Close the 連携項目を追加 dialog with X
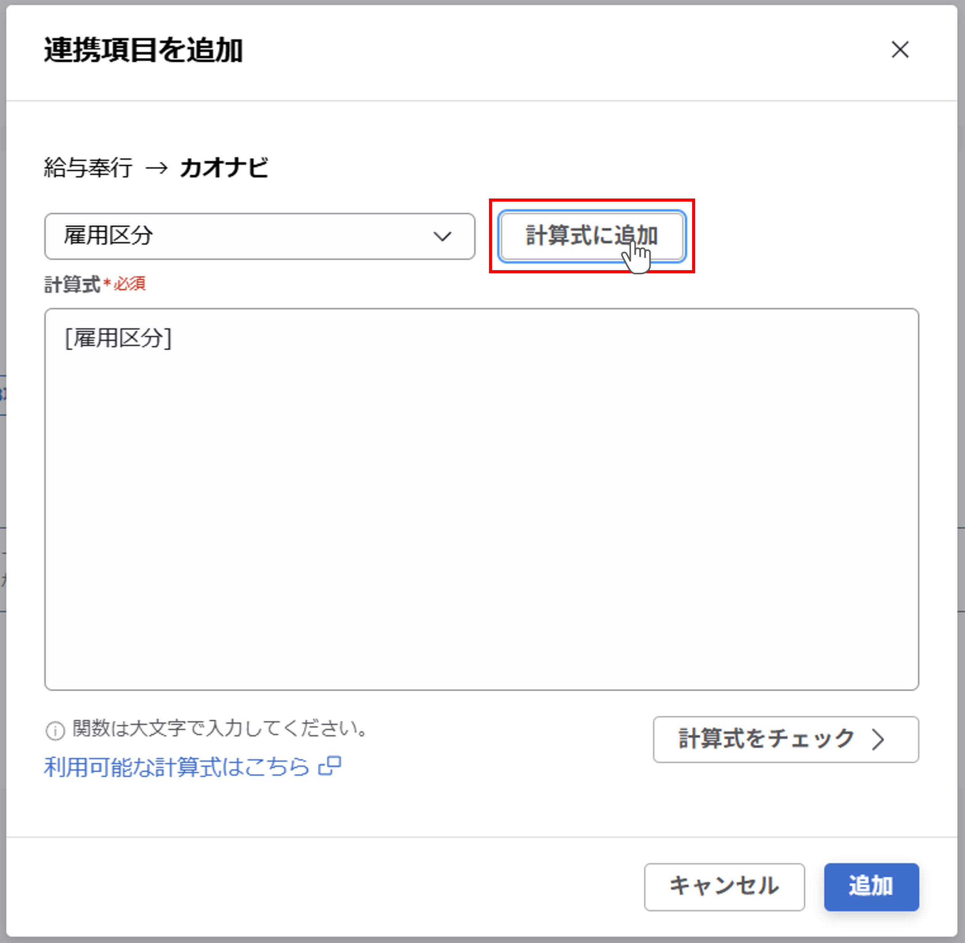Screen dimensions: 965x943 899,50
